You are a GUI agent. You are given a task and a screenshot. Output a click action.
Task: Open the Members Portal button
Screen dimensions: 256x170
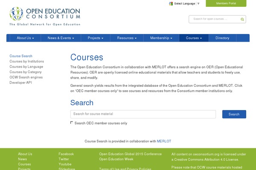(x=226, y=3)
